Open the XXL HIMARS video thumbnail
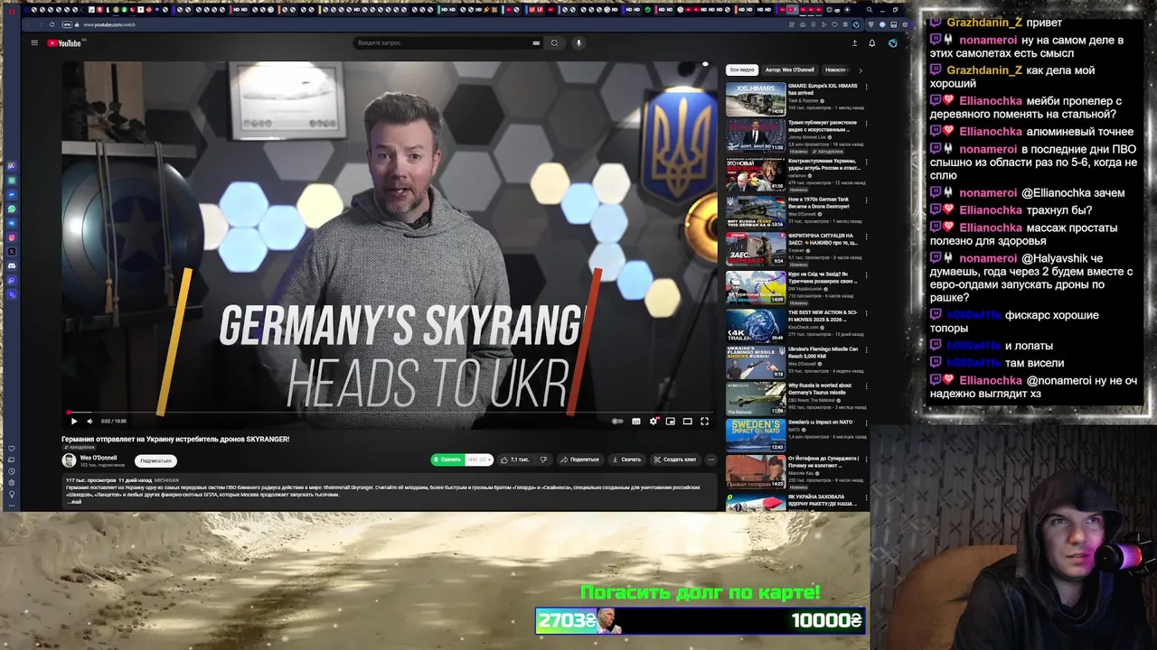 click(x=756, y=99)
